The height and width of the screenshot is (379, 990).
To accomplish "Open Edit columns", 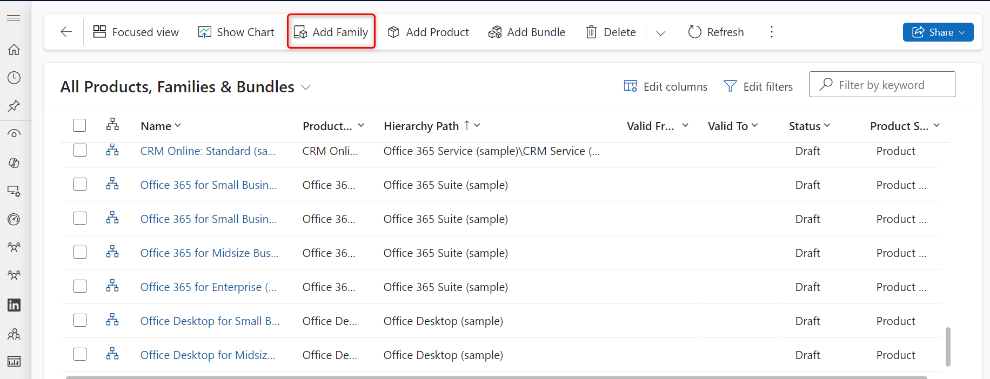I will (666, 86).
